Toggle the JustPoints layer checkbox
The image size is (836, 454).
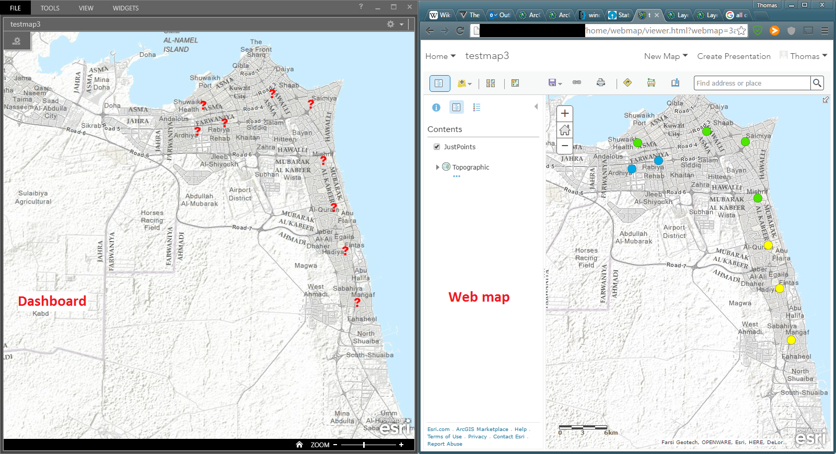pos(437,147)
